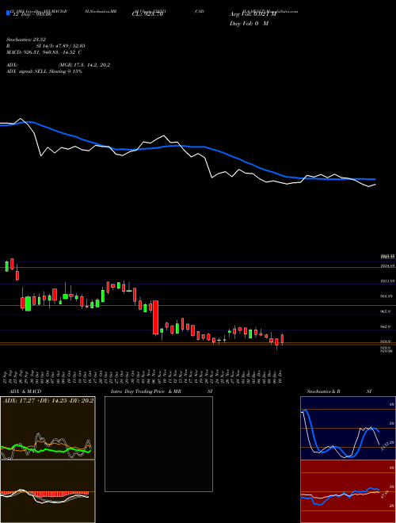Click the ADX indicator chart panel

48,428
